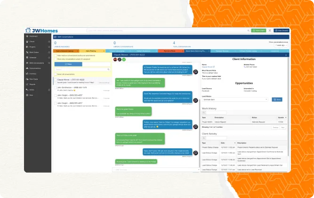
Task: Open Work Orders in the sidebar
Action: pos(34,52)
